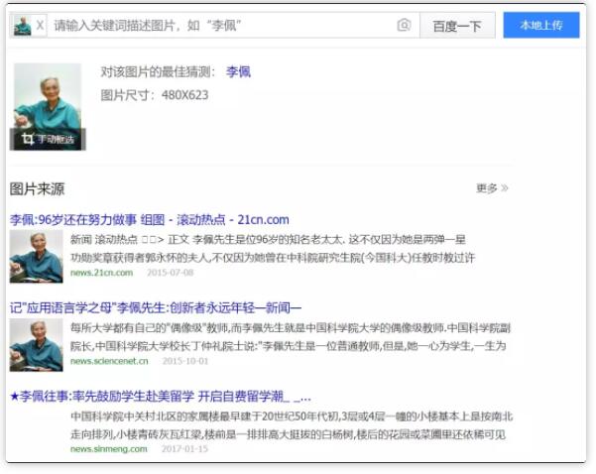Click the 图片尺寸: 480X623 text
The image size is (596, 474).
point(155,95)
